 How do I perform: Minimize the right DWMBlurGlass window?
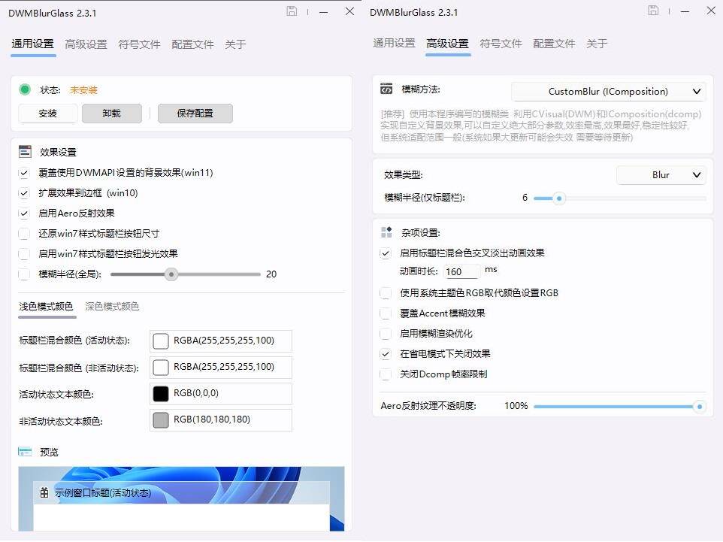[x=685, y=11]
